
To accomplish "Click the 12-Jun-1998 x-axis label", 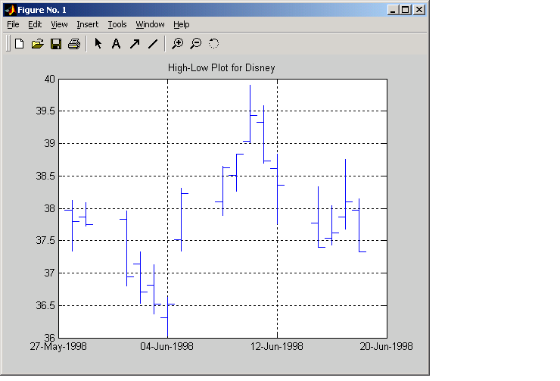I will point(277,346).
